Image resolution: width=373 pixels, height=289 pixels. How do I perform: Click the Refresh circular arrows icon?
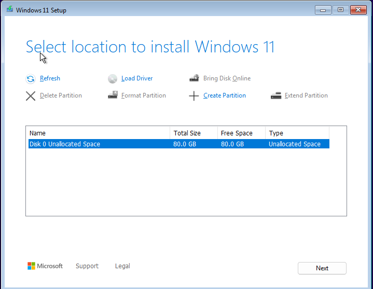(x=31, y=79)
